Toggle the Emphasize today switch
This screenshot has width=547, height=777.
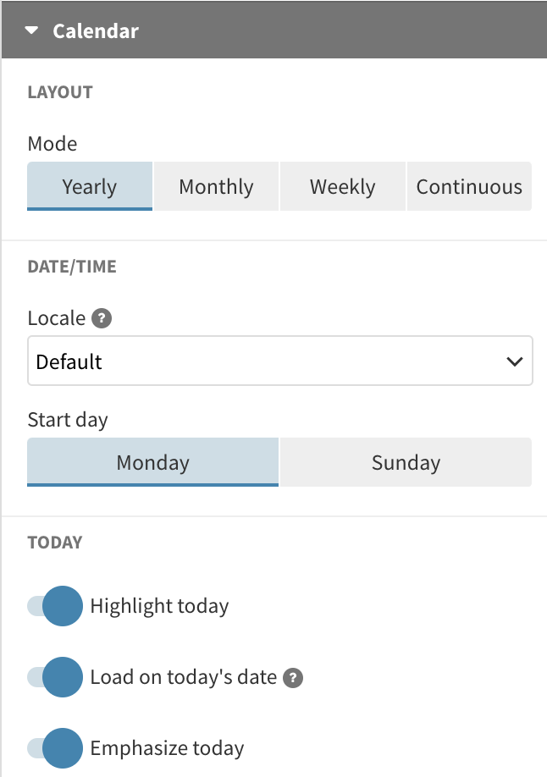coord(55,748)
